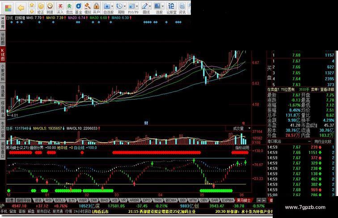Click the 卖出 sell icon
The height and width of the screenshot is (218, 338).
click(69, 6)
